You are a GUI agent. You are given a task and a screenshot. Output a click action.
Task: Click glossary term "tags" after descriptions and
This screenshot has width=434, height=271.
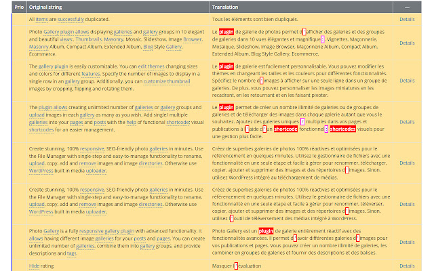pos(71,253)
